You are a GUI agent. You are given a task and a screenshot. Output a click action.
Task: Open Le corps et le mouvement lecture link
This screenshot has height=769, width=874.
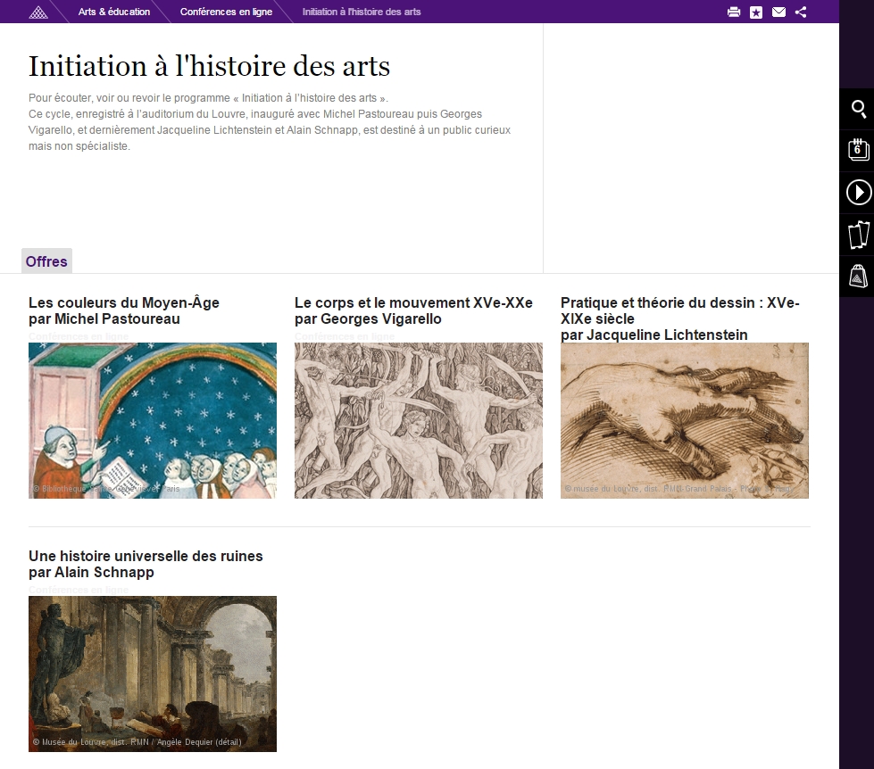point(413,310)
